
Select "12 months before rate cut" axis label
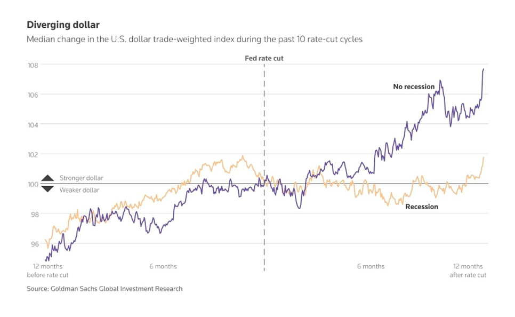(47, 271)
